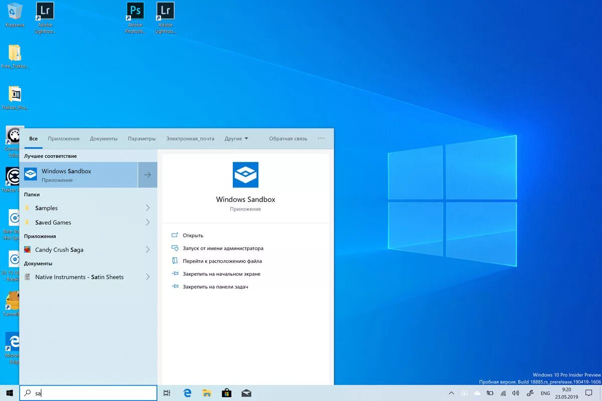The width and height of the screenshot is (602, 401).
Task: Click the Native Instruments document icon
Action: coord(28,277)
